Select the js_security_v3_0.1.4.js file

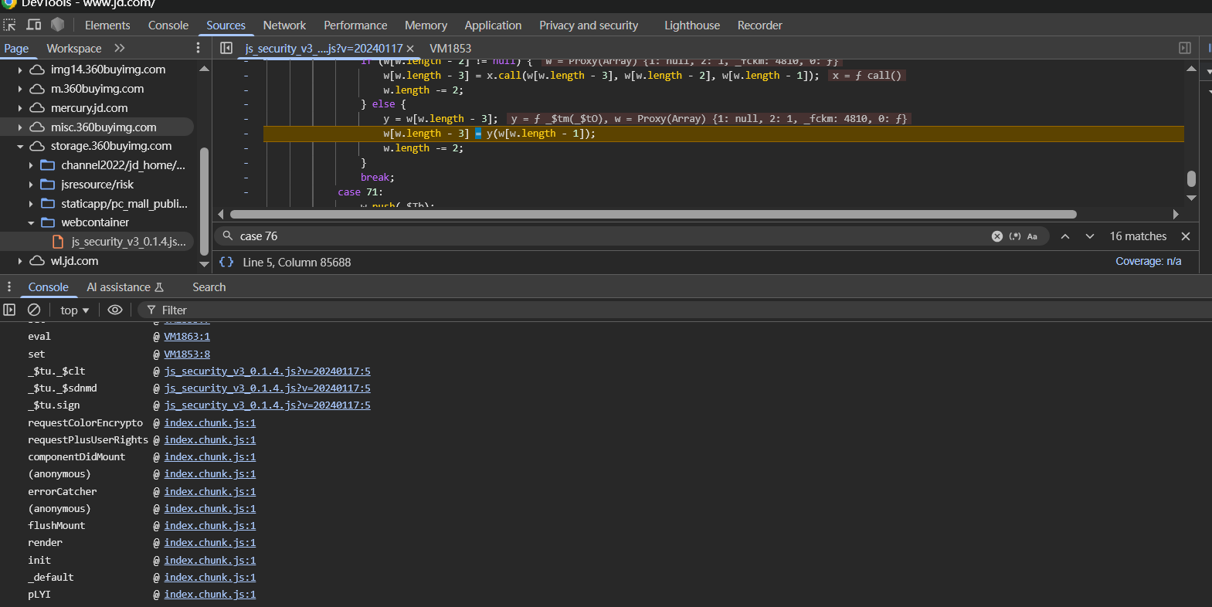coord(128,242)
